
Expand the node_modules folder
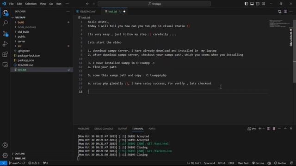point(42,27)
